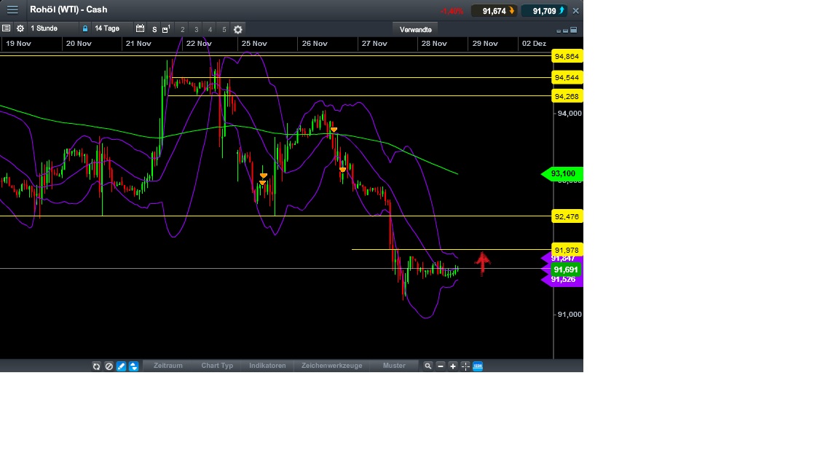Toggle the S sell indicator button
839x472 pixels.
pyautogui.click(x=155, y=28)
